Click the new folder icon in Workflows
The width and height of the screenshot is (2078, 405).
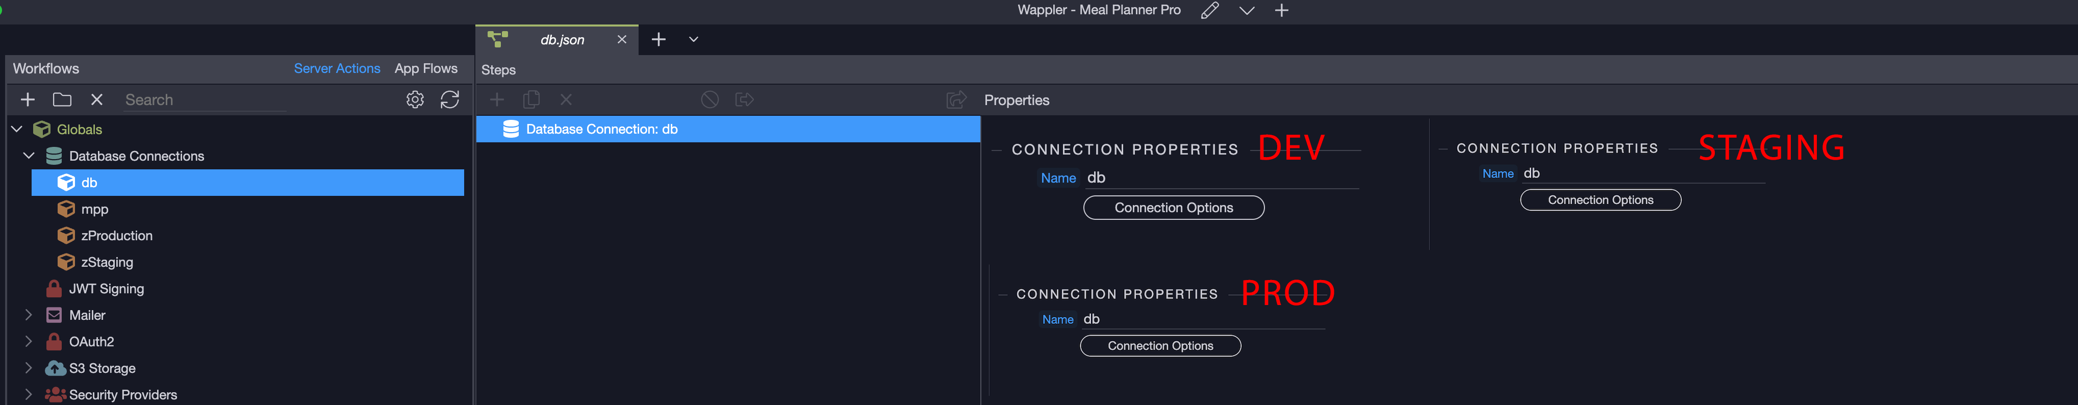click(x=62, y=99)
